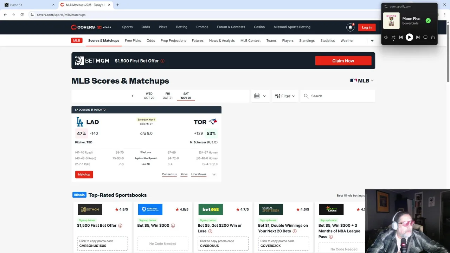Click the Log in button

pyautogui.click(x=367, y=27)
